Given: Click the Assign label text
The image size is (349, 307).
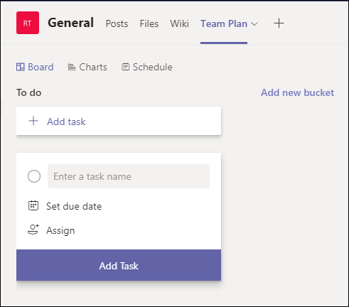Looking at the screenshot, I should click(60, 230).
